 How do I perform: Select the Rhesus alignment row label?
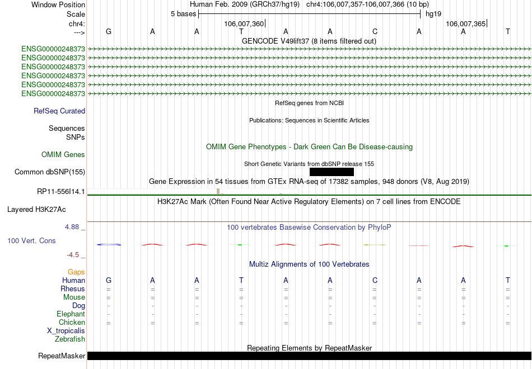(73, 288)
